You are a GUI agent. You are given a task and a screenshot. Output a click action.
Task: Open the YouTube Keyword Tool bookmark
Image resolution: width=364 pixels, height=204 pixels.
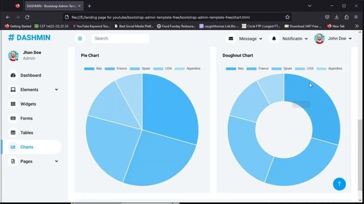pyautogui.click(x=92, y=26)
